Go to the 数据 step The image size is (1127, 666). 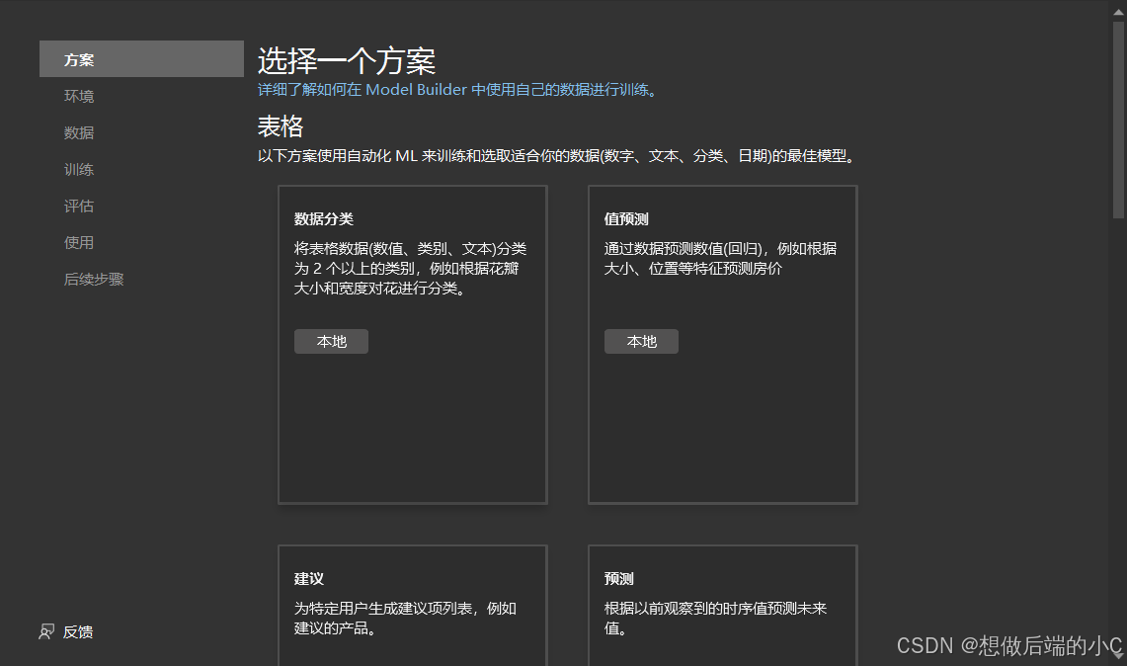79,133
